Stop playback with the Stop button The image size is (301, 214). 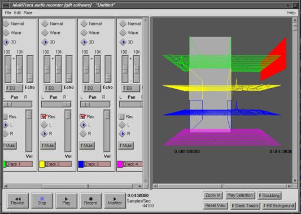click(42, 201)
